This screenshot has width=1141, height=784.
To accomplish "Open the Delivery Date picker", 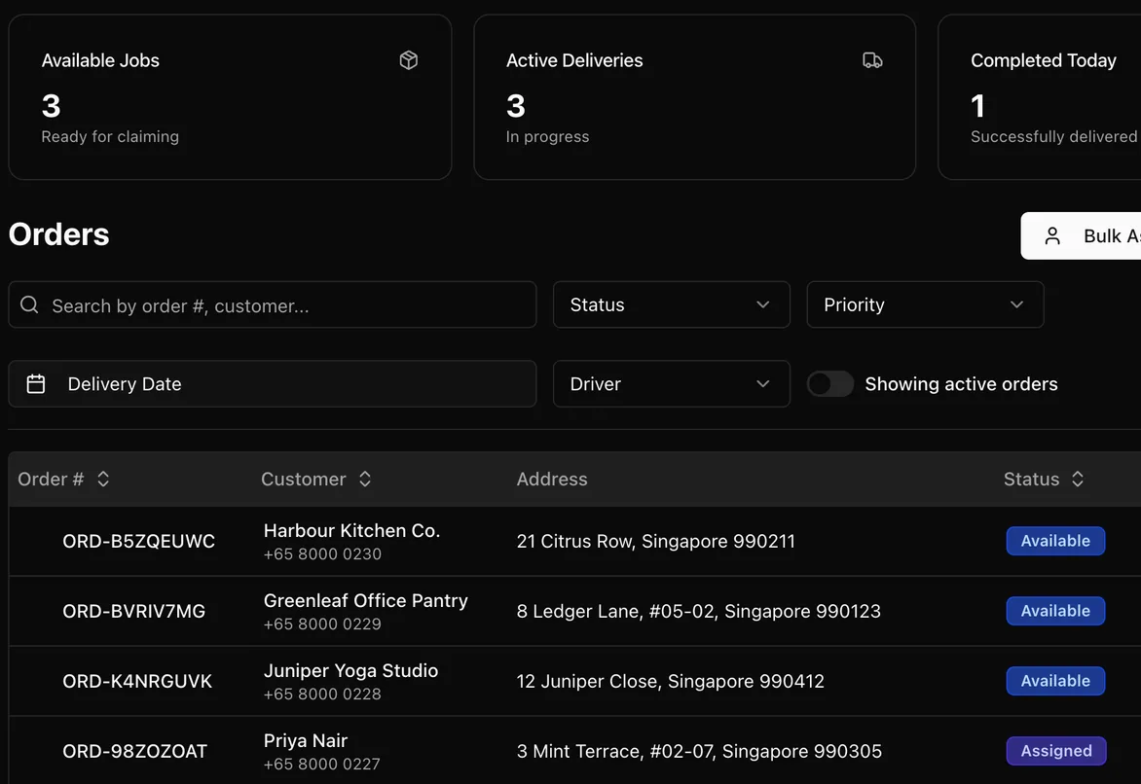I will click(273, 383).
